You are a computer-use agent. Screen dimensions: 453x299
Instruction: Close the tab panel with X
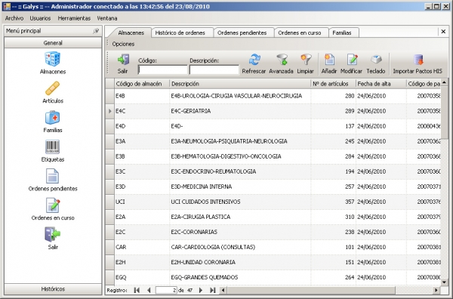[443, 32]
